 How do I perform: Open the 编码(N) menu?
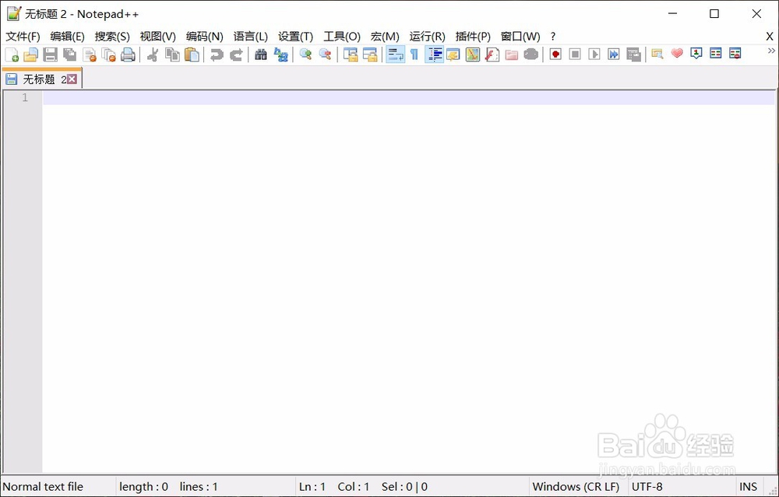[x=204, y=37]
